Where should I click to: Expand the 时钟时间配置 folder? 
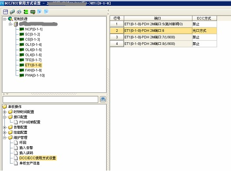[x=5, y=112]
